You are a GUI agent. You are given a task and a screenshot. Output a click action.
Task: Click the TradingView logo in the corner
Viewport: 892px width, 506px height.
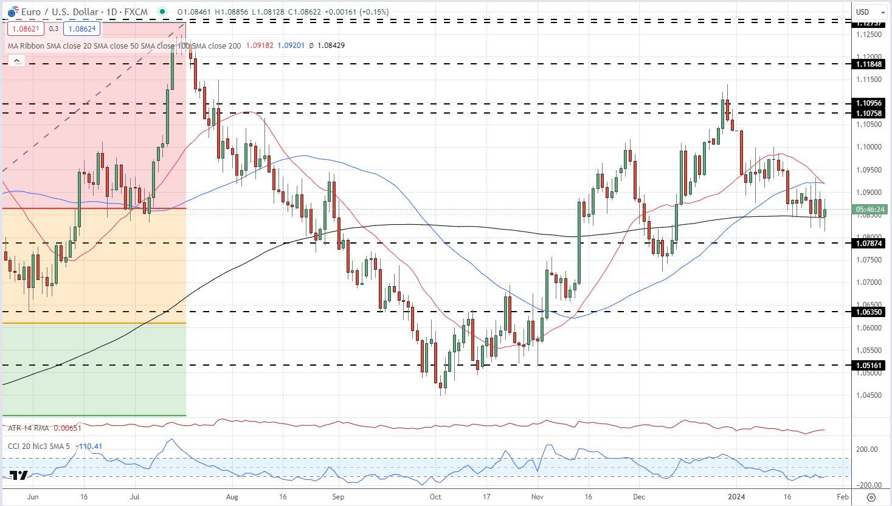pos(19,475)
